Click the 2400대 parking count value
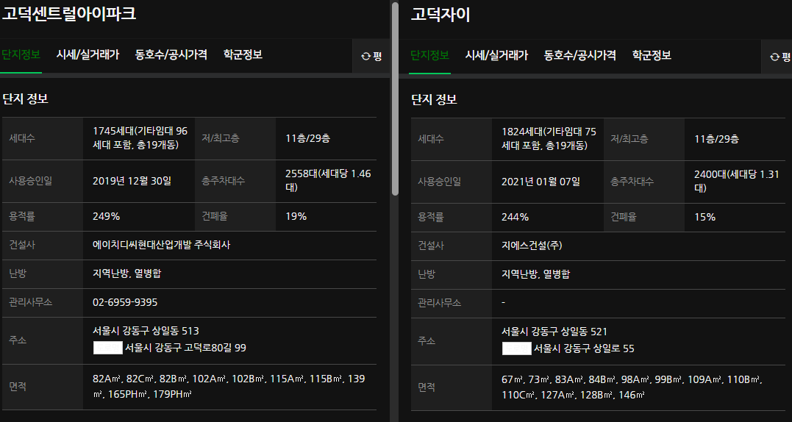 (x=736, y=181)
